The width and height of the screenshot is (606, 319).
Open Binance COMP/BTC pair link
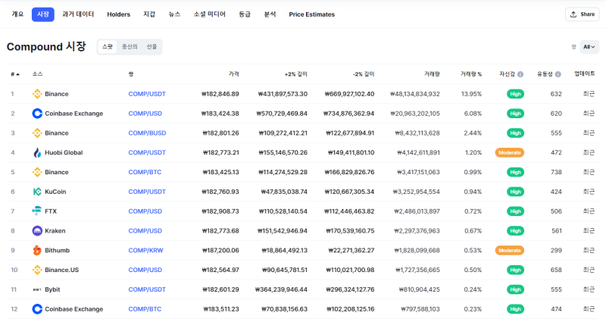point(145,172)
